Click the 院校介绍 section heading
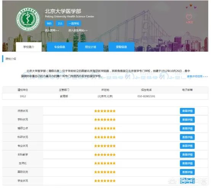 tap(11, 59)
